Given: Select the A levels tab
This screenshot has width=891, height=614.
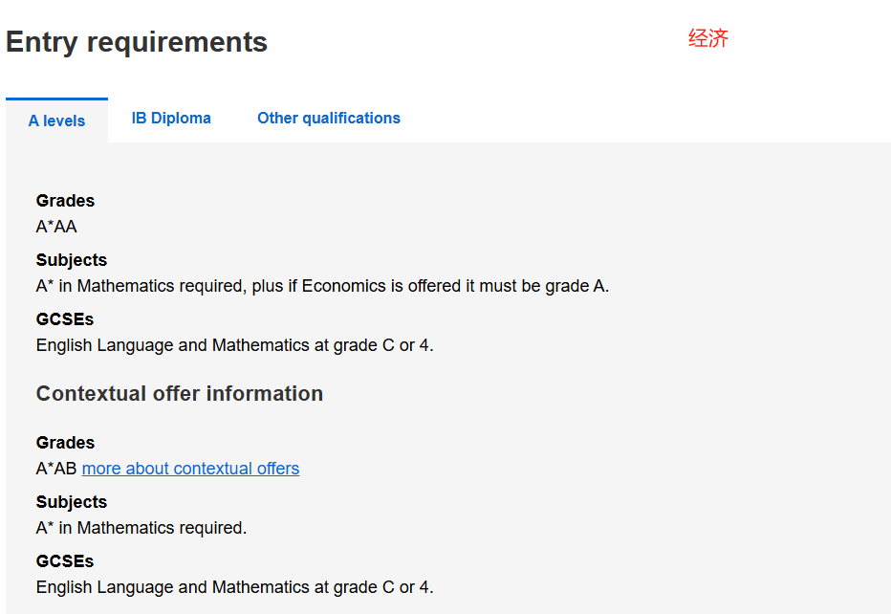Looking at the screenshot, I should (x=56, y=121).
